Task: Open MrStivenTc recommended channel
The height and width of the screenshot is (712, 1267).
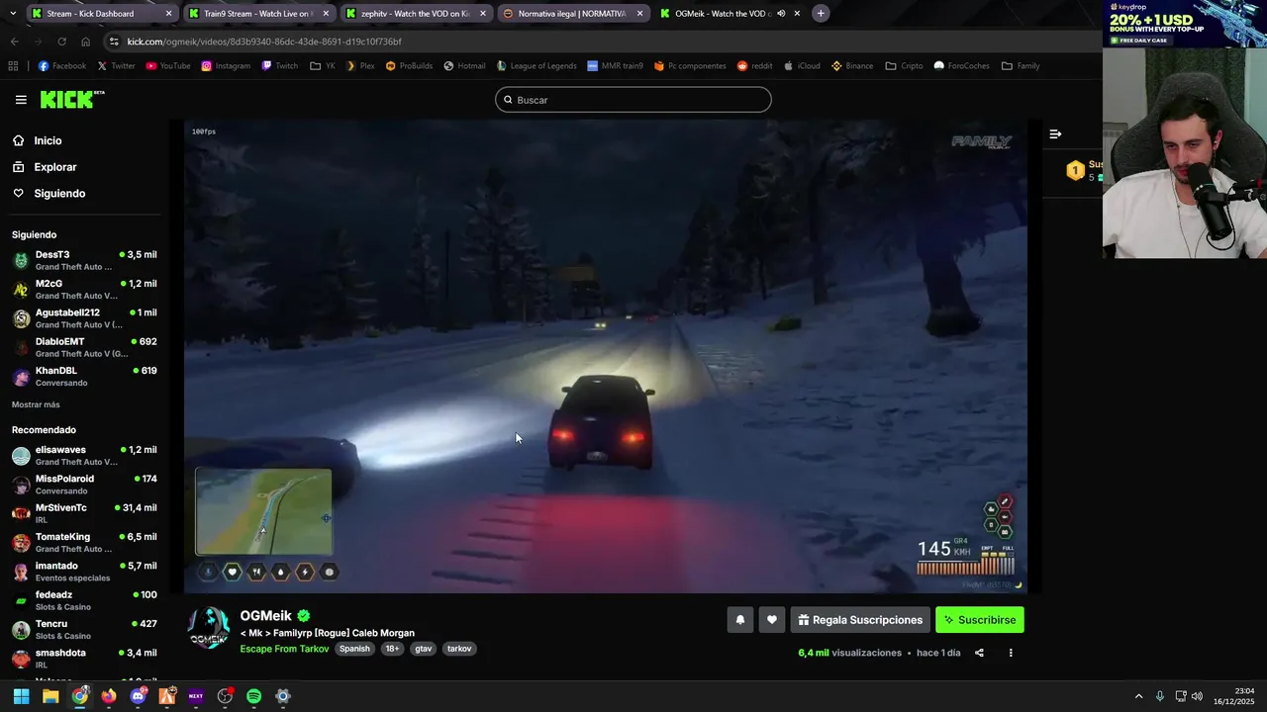Action: [x=84, y=513]
